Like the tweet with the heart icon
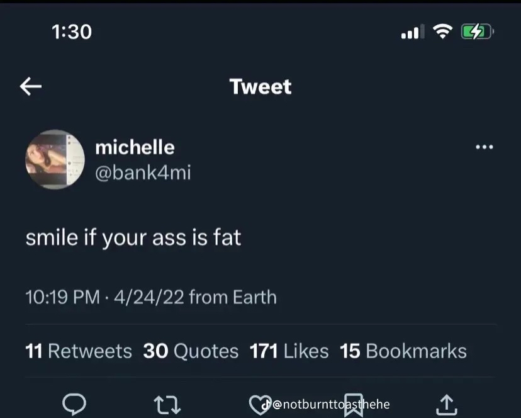This screenshot has height=418, width=521. [258, 404]
